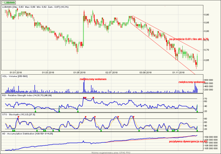
Task: Click the green line icon beside LUBAWA legend
Action: pos(3,3)
